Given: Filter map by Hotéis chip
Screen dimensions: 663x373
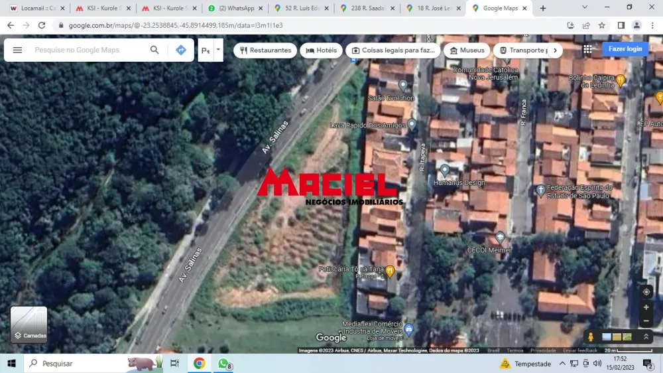Looking at the screenshot, I should [321, 50].
